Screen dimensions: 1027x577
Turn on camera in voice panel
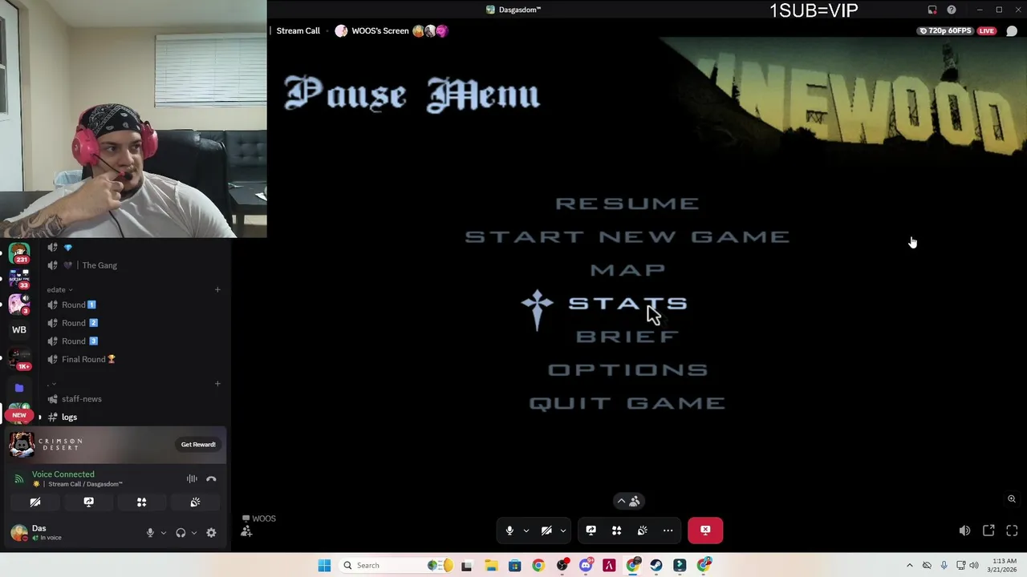(35, 502)
